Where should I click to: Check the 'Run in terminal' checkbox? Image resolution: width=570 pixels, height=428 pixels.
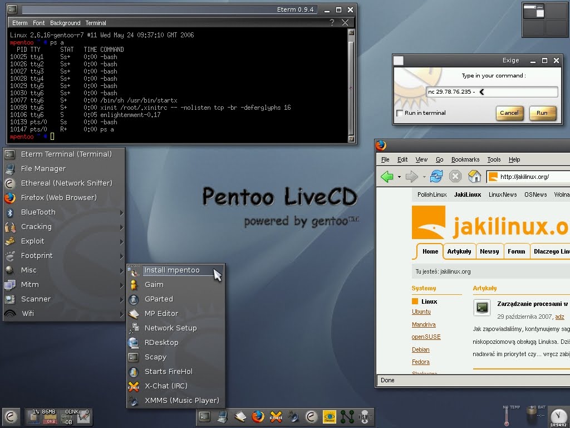pos(399,113)
